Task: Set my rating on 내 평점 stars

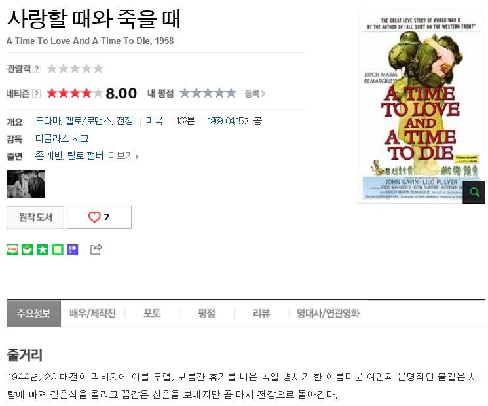Action: coord(208,93)
